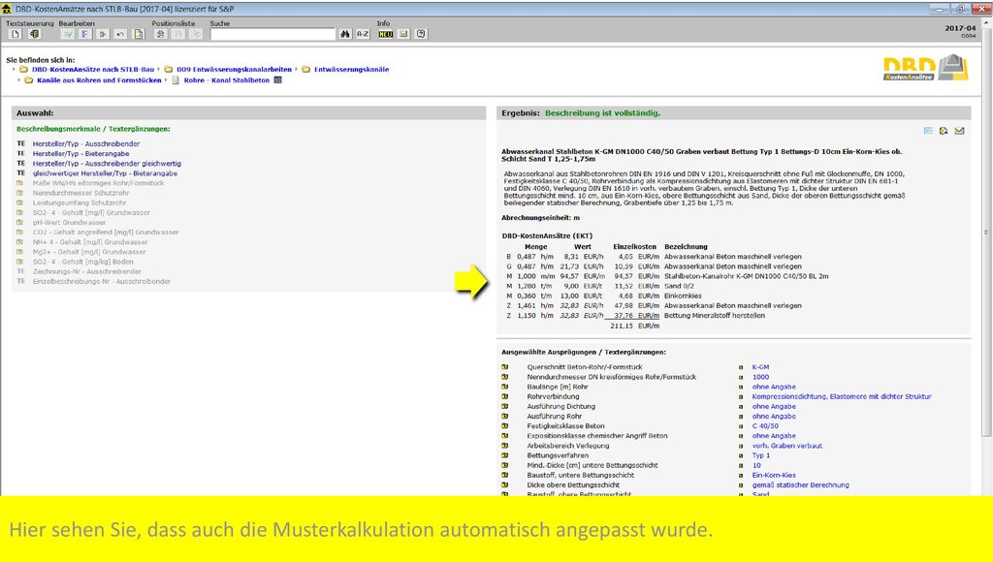This screenshot has width=993, height=562.
Task: Click the binoculars search icon
Action: click(345, 34)
